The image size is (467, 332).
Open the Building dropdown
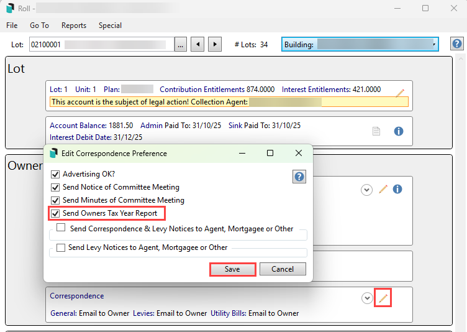(360, 44)
